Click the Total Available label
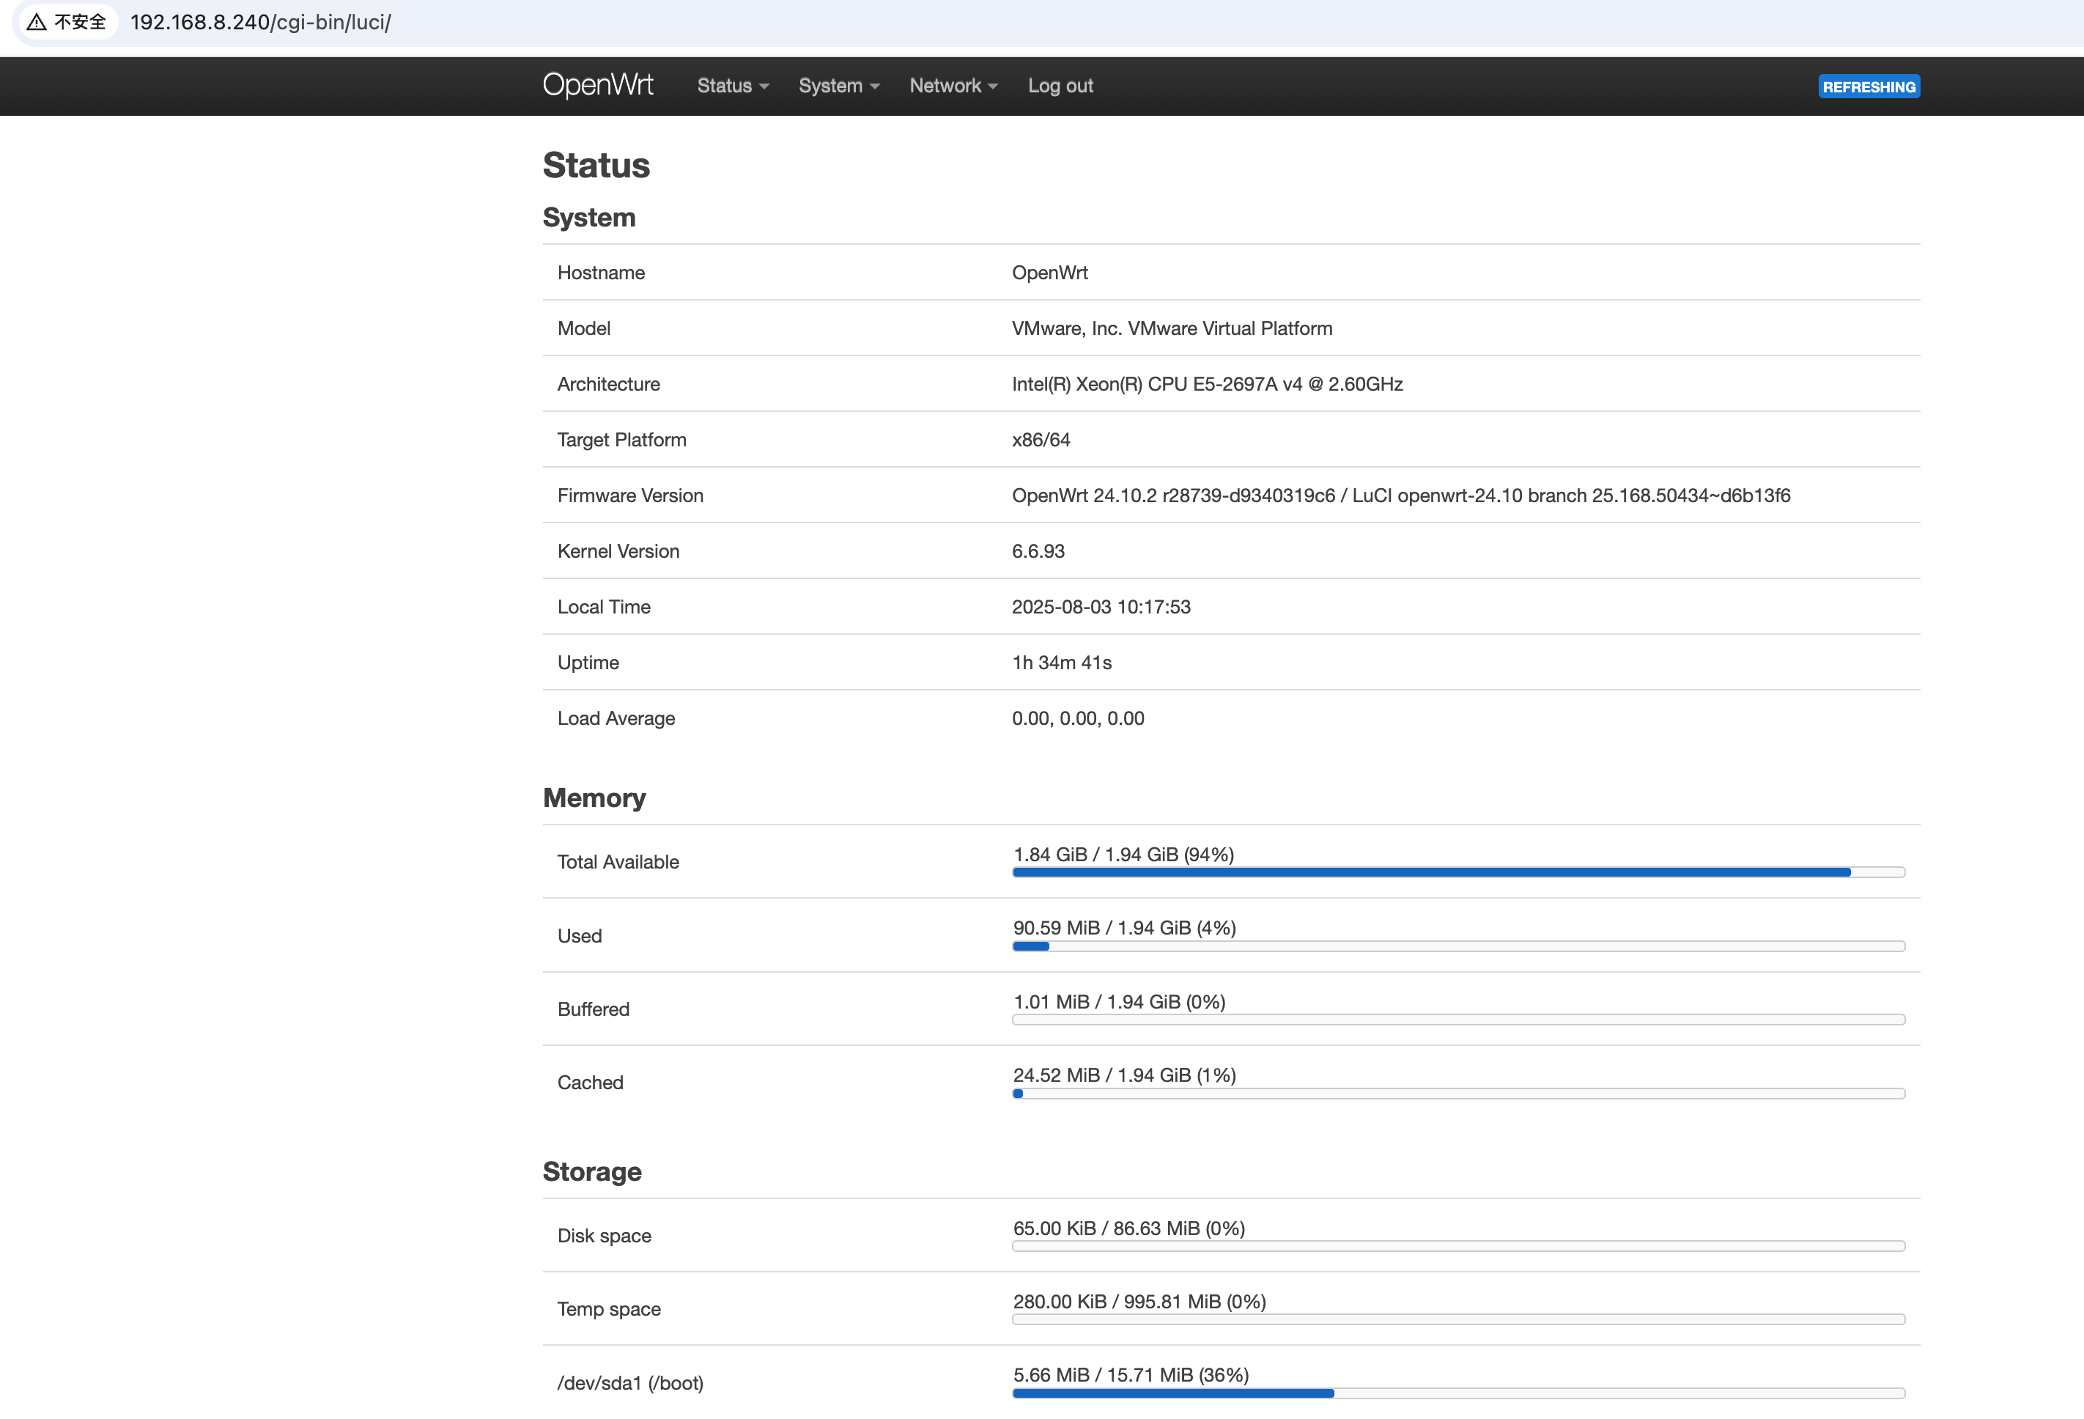 point(618,862)
